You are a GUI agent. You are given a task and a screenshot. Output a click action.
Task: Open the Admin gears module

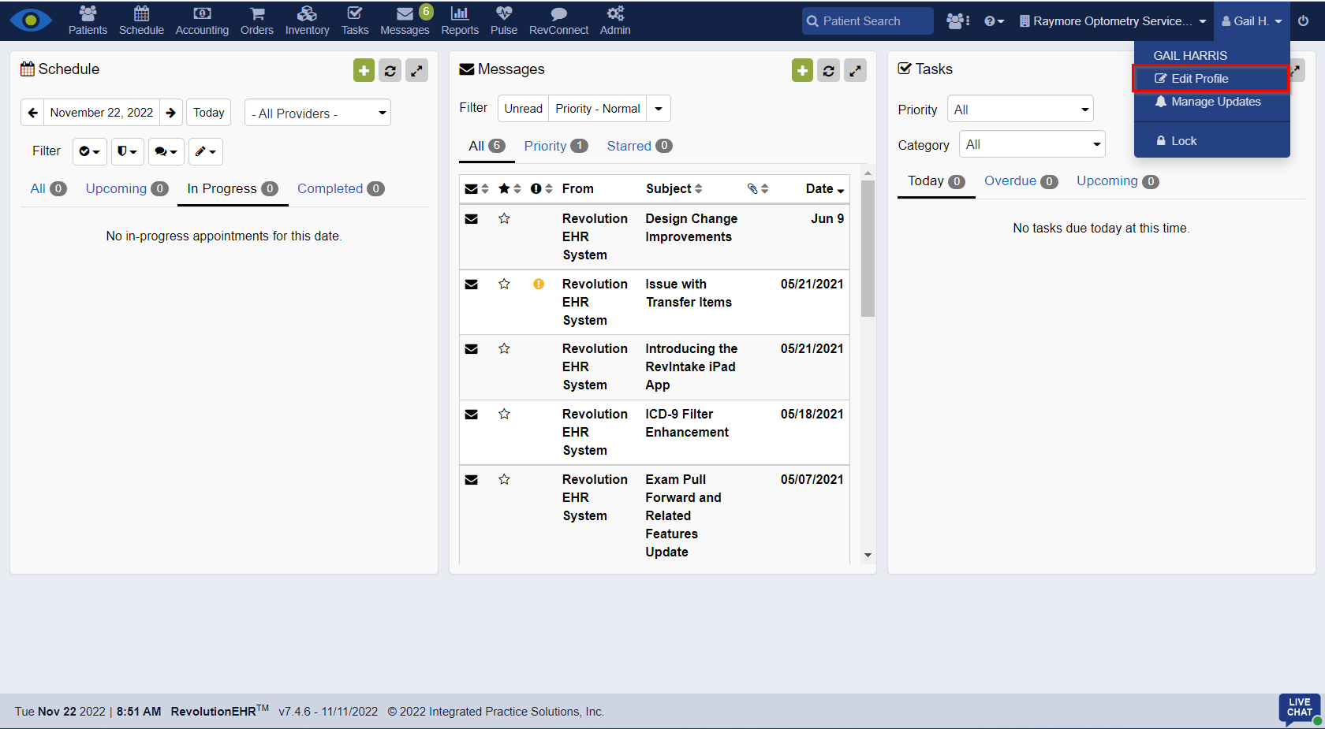[615, 20]
